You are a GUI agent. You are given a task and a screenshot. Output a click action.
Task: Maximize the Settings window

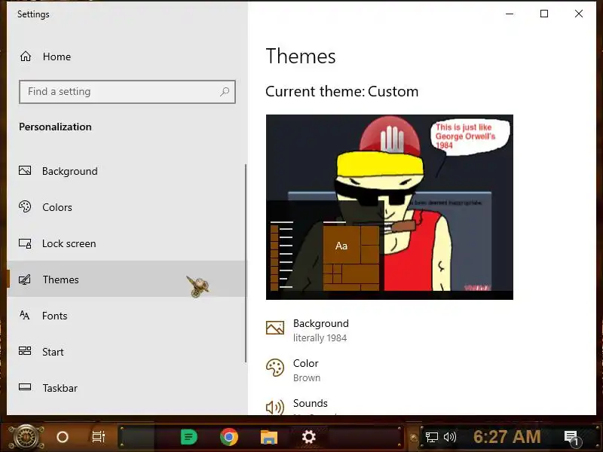point(544,14)
